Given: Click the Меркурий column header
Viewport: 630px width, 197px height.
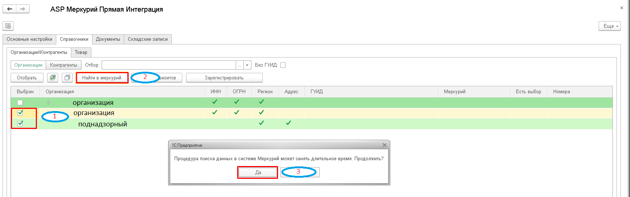Looking at the screenshot, I should [x=474, y=91].
